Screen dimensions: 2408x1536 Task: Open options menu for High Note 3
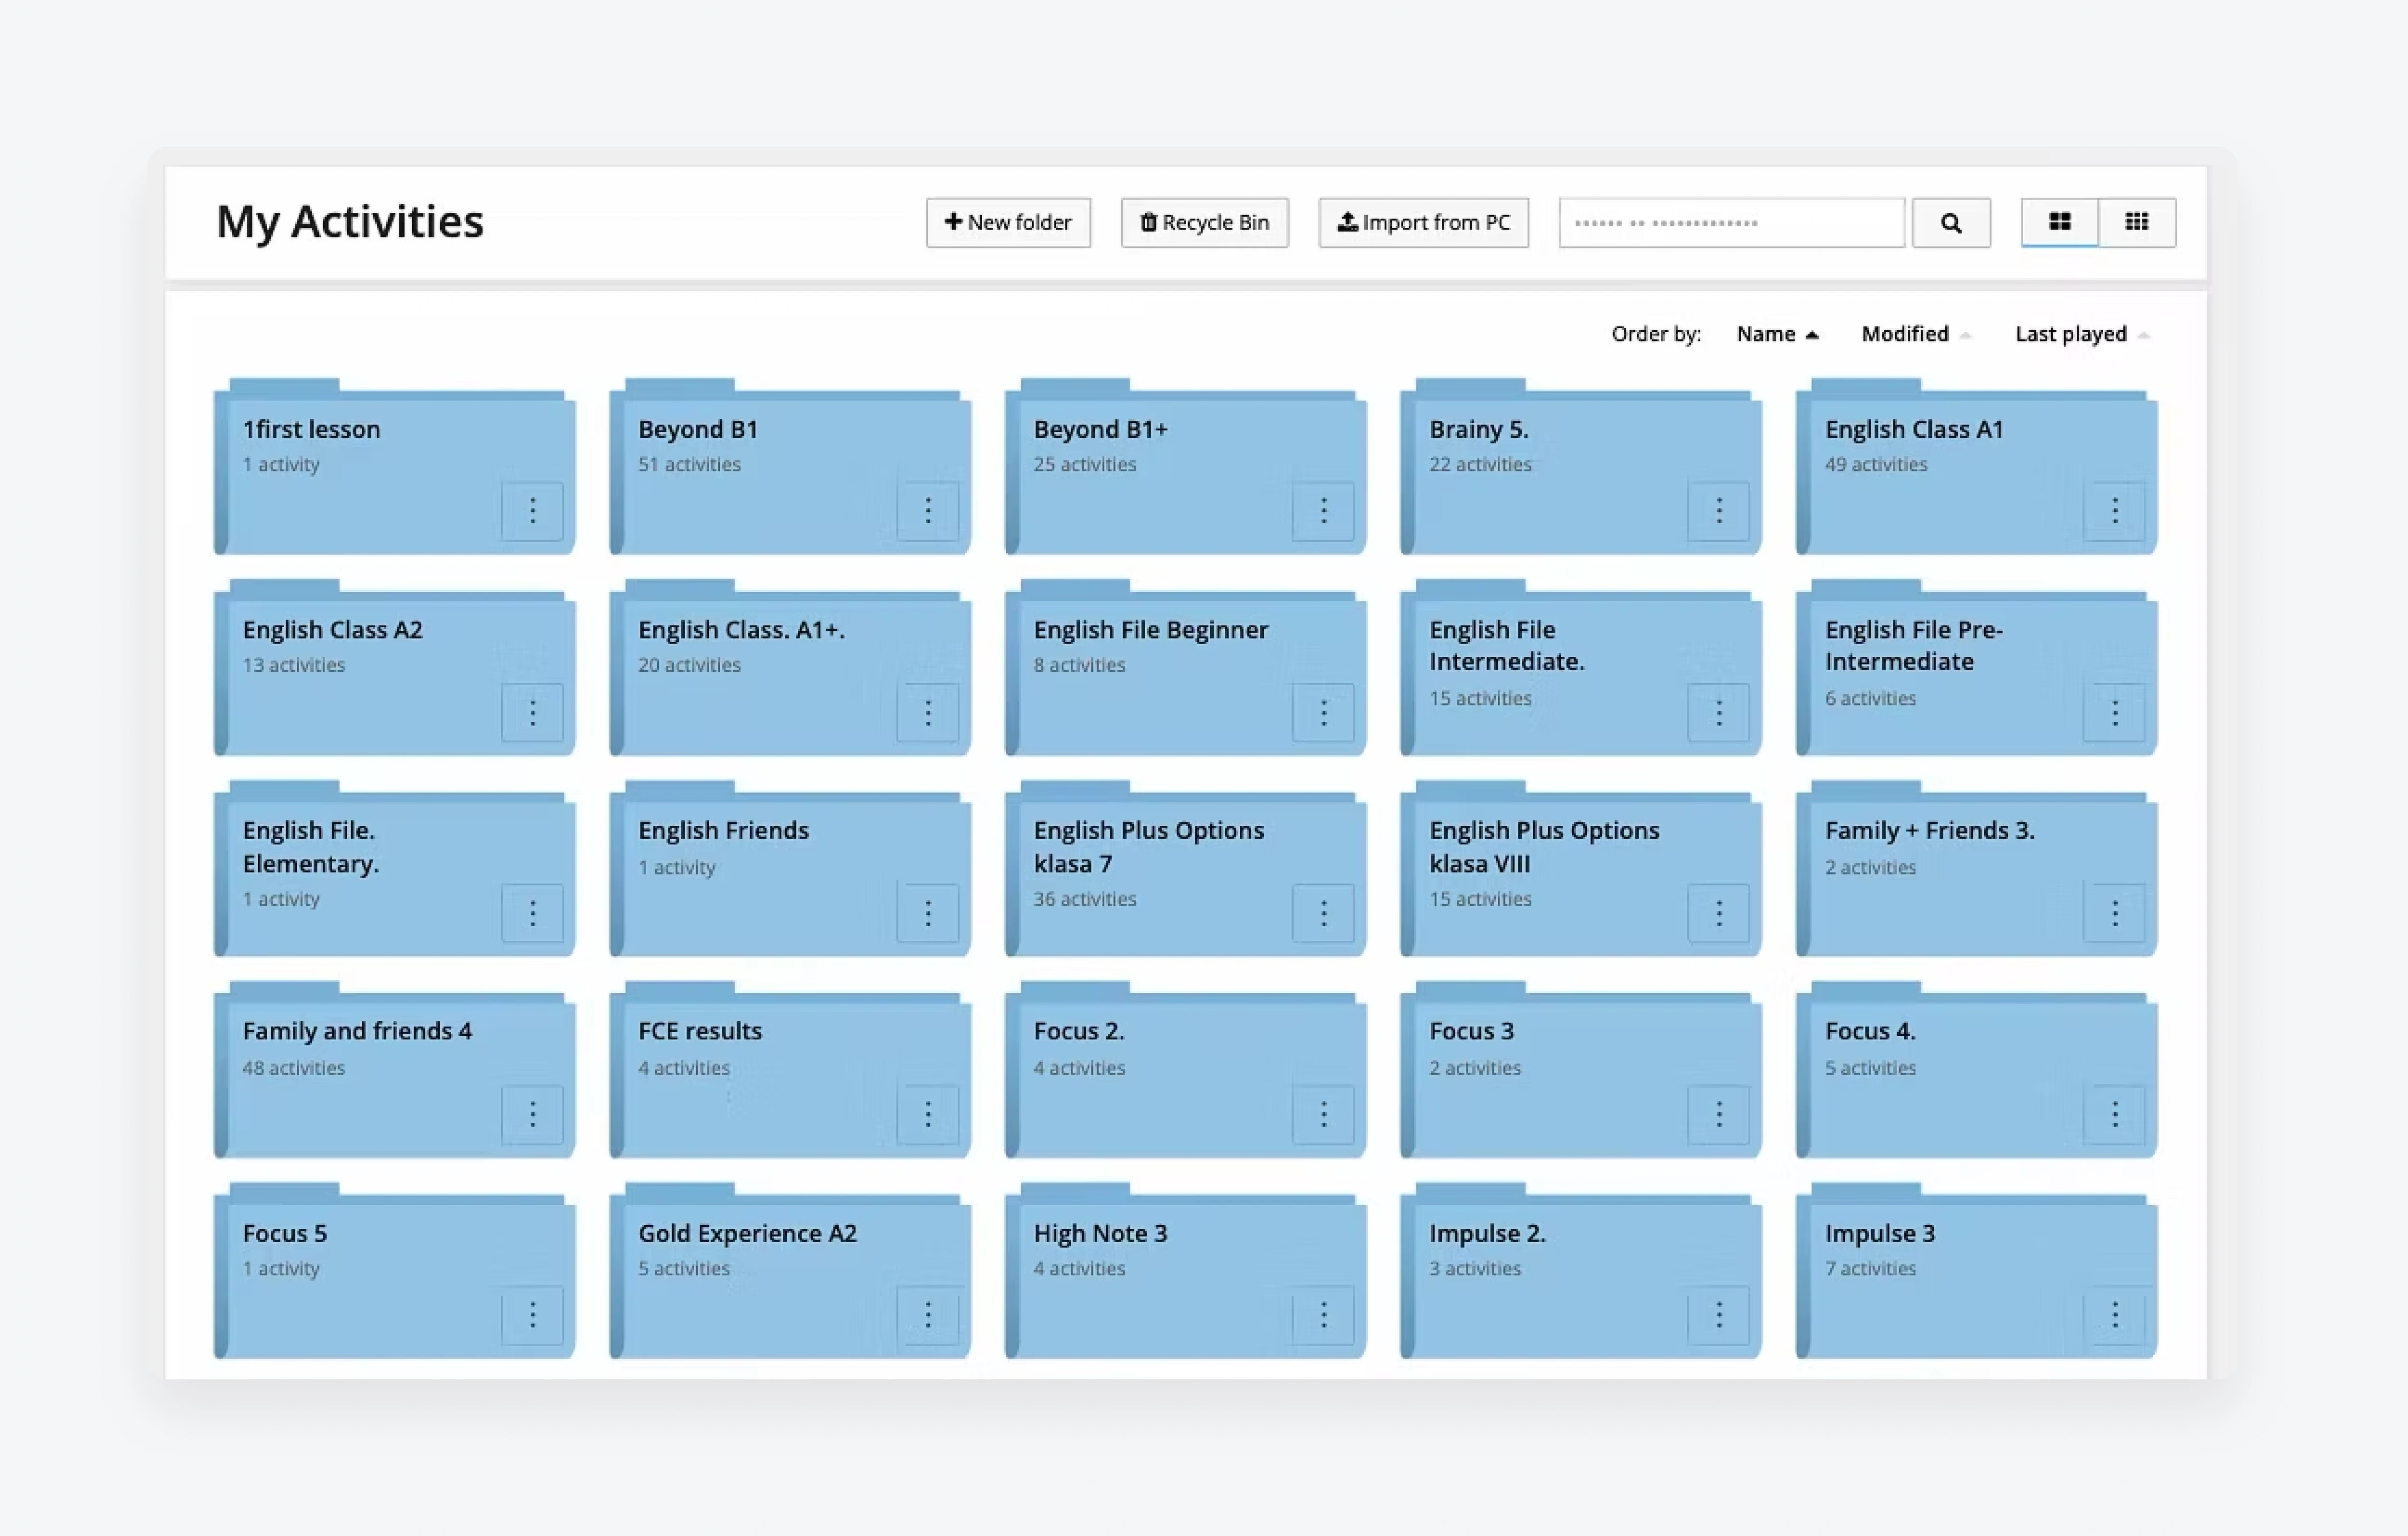point(1323,1315)
